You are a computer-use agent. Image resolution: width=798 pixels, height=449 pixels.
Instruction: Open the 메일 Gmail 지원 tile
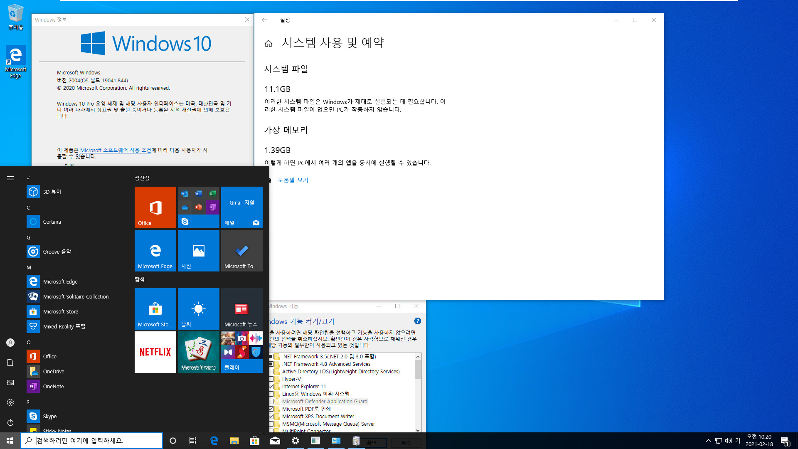pos(242,207)
